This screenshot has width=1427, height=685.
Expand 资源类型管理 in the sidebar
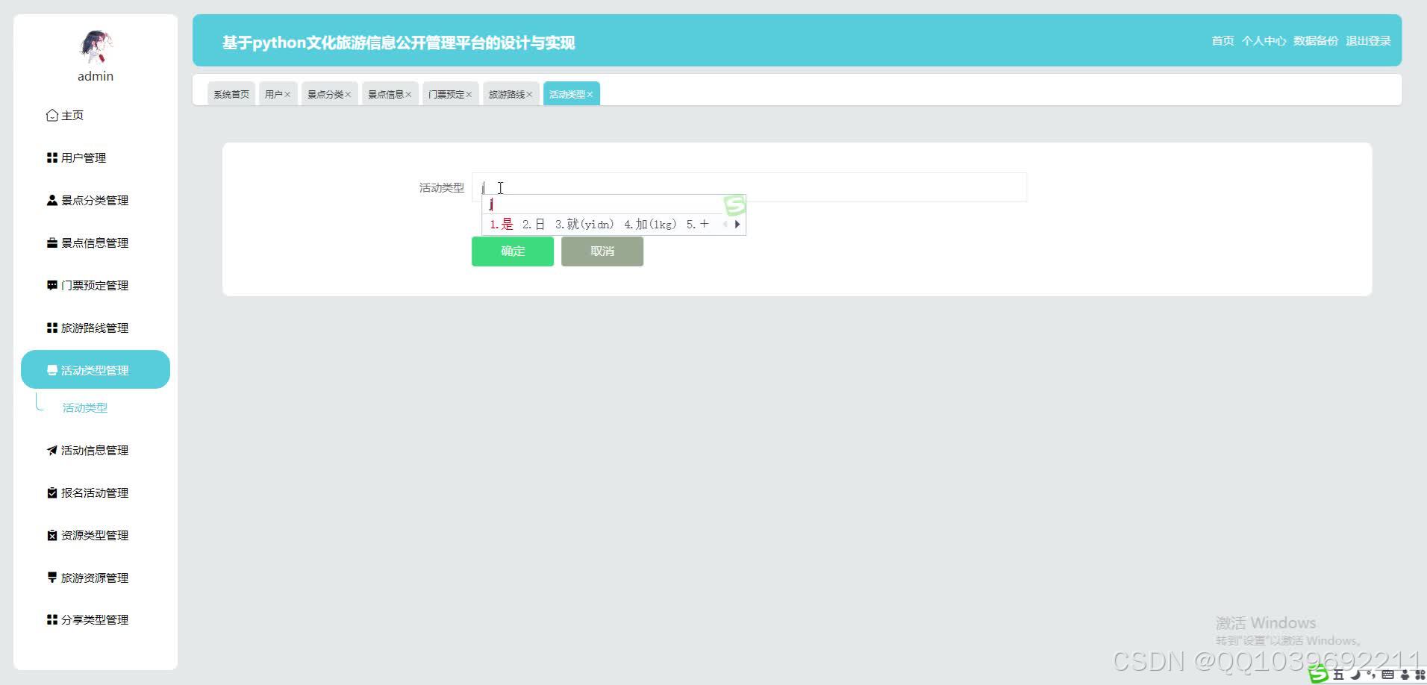96,536
